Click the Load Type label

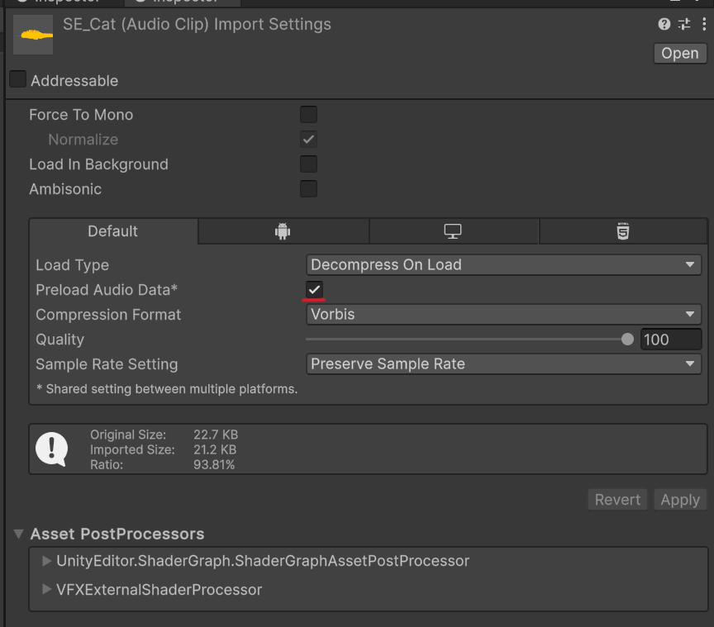[x=73, y=265]
